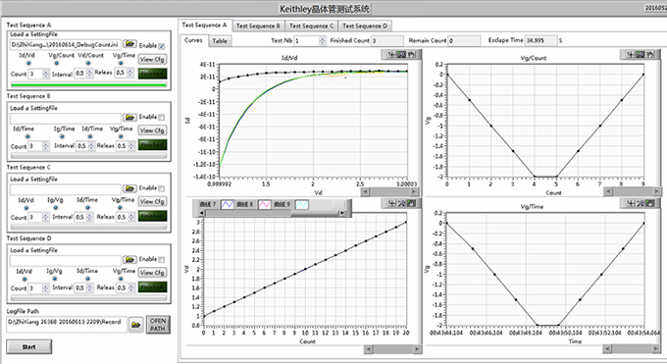Browse for Test Sequence A setting file

[129, 44]
